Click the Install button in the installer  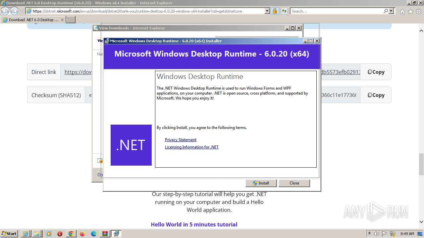pyautogui.click(x=261, y=183)
